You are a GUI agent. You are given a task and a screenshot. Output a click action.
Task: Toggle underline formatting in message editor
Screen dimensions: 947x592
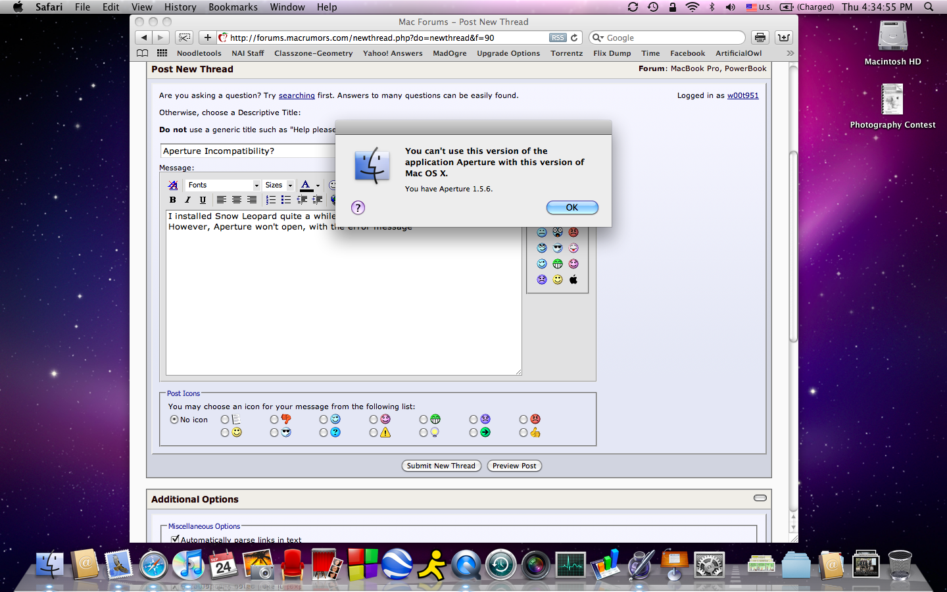click(x=203, y=200)
